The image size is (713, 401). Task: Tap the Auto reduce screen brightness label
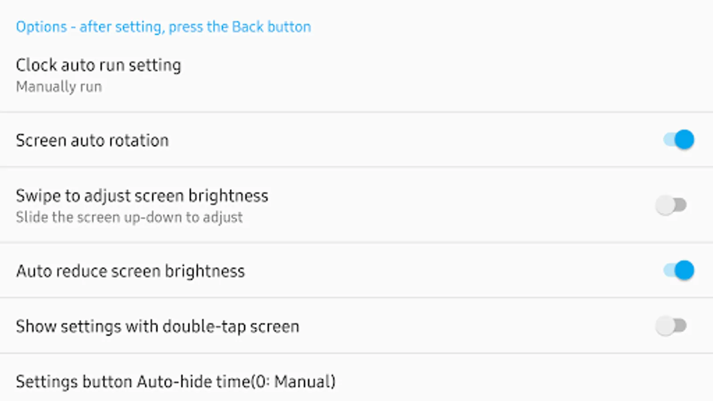point(131,271)
